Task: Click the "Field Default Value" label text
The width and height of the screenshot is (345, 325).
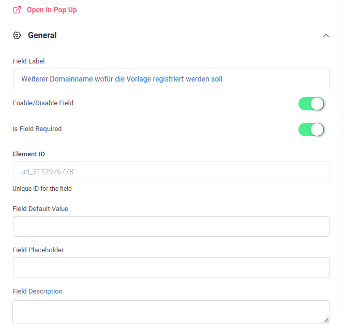Action: 40,209
